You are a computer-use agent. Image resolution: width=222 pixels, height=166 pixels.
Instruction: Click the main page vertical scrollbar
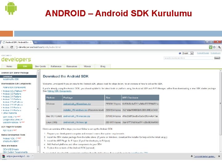220,104
